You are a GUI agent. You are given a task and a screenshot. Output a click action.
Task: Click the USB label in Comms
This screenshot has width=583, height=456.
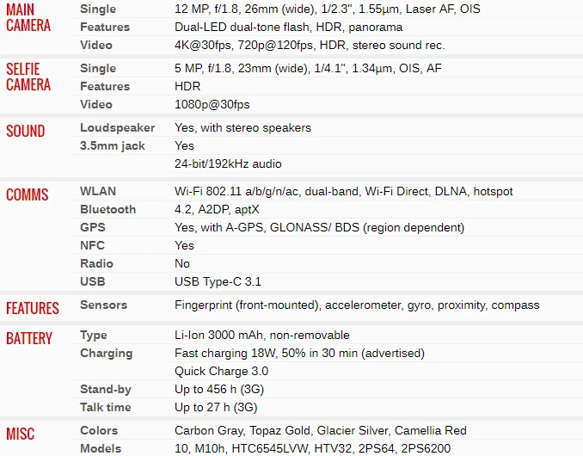tap(93, 281)
